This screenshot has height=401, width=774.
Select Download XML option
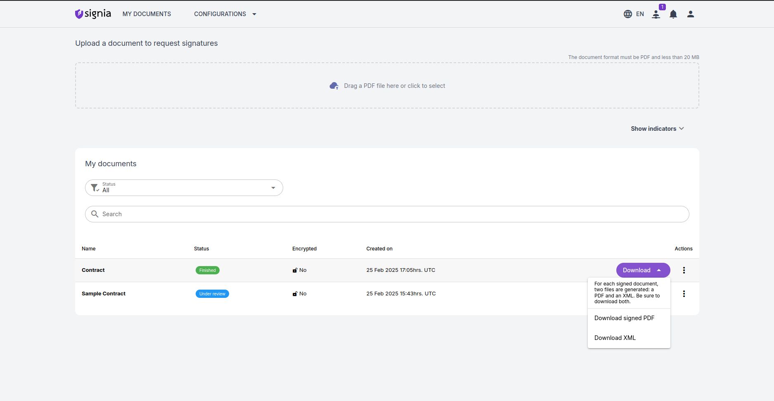coord(615,338)
